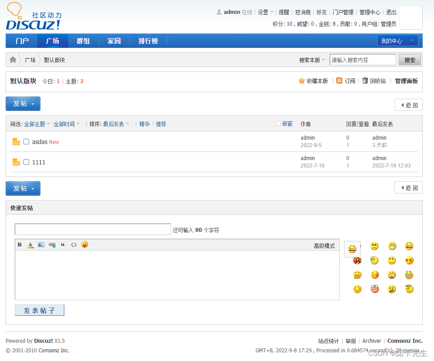The width and height of the screenshot is (434, 361).
Task: Click the Discuz! logo
Action: coord(33,17)
